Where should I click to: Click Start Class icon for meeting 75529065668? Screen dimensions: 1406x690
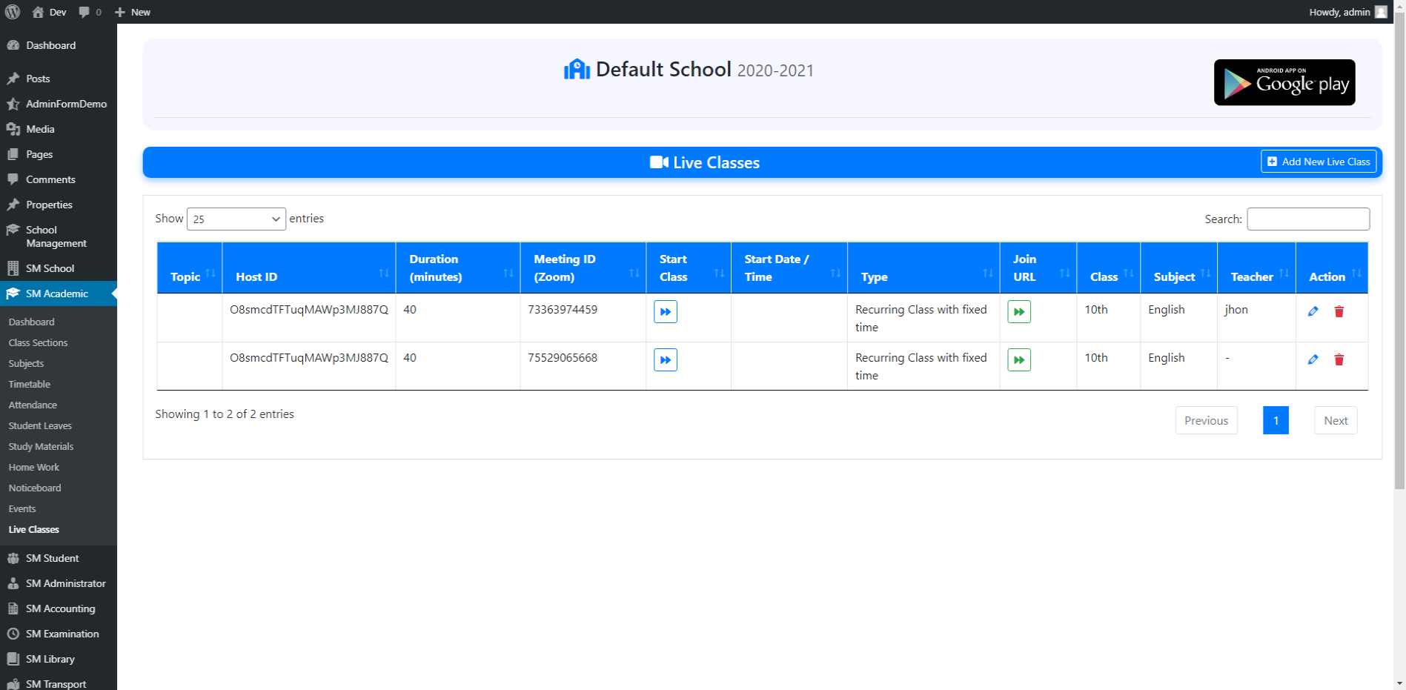click(x=665, y=360)
